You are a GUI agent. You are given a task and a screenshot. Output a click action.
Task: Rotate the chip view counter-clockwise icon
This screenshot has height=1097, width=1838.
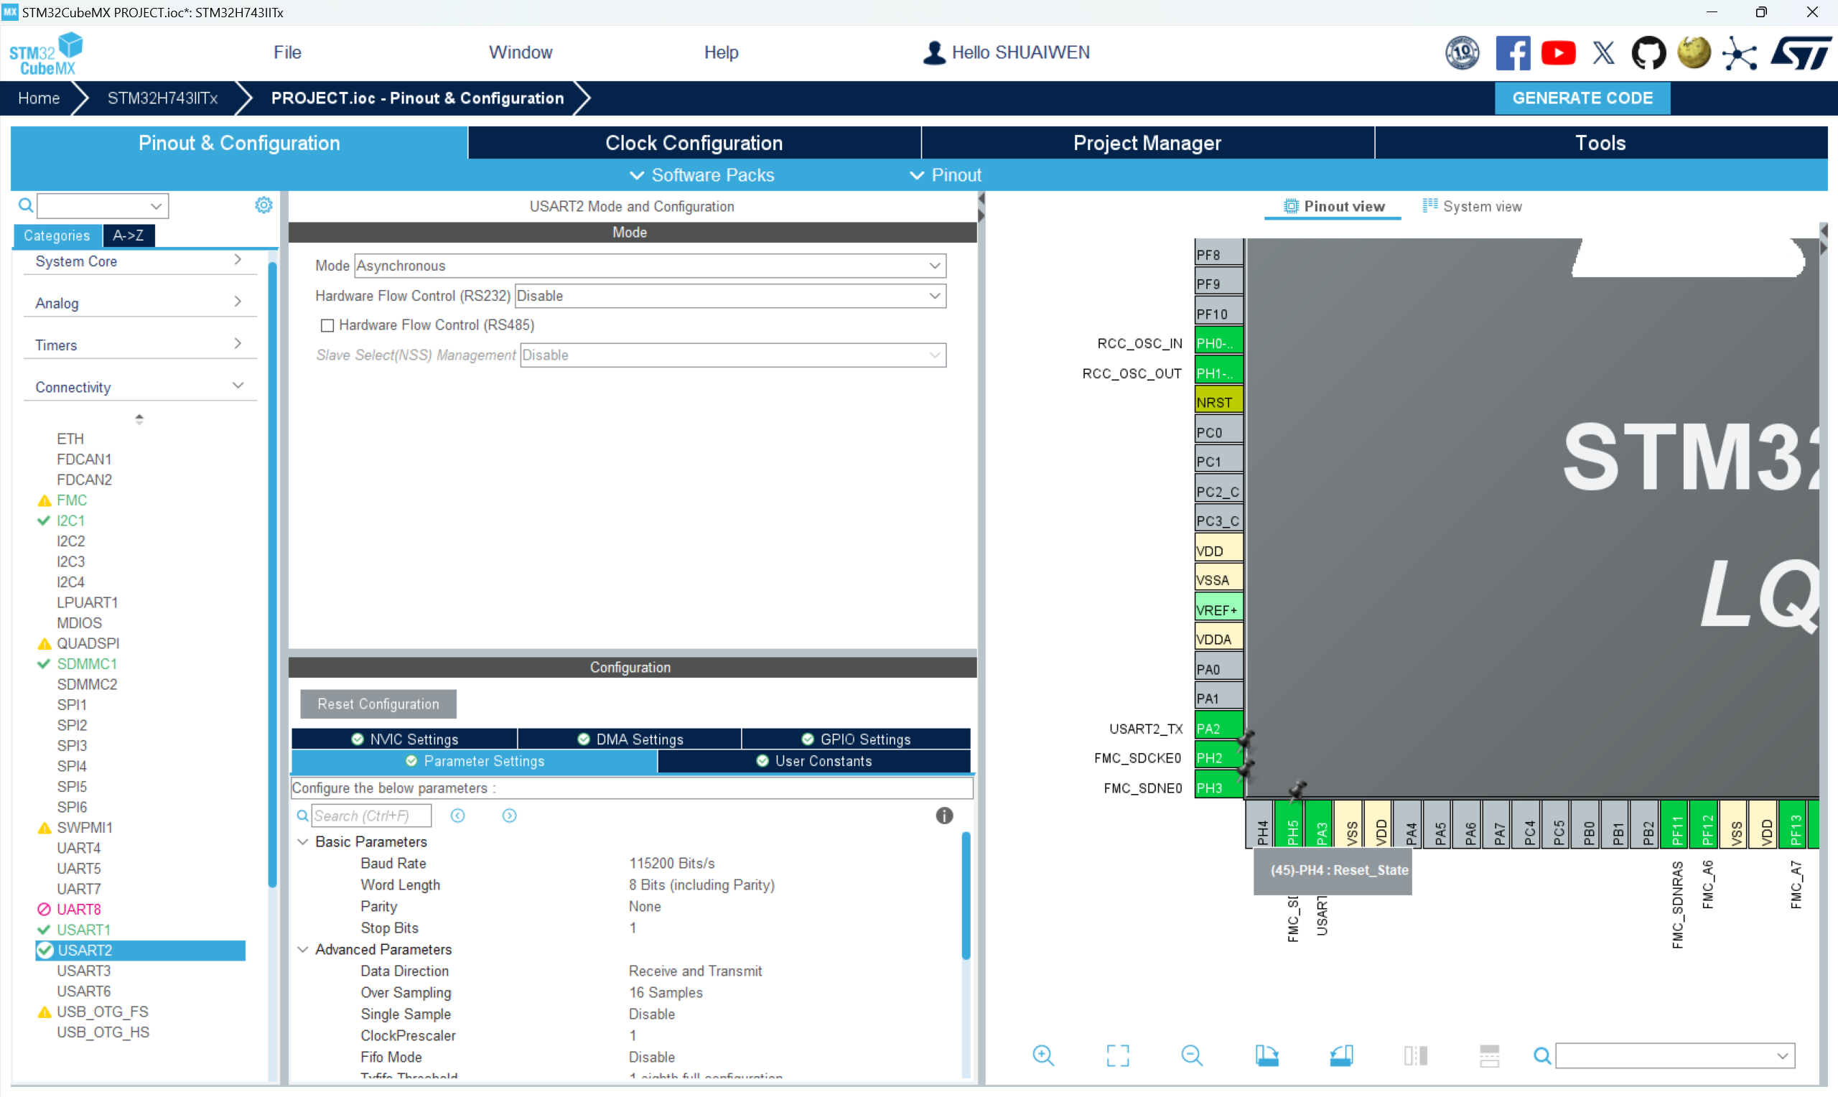[x=1341, y=1055]
